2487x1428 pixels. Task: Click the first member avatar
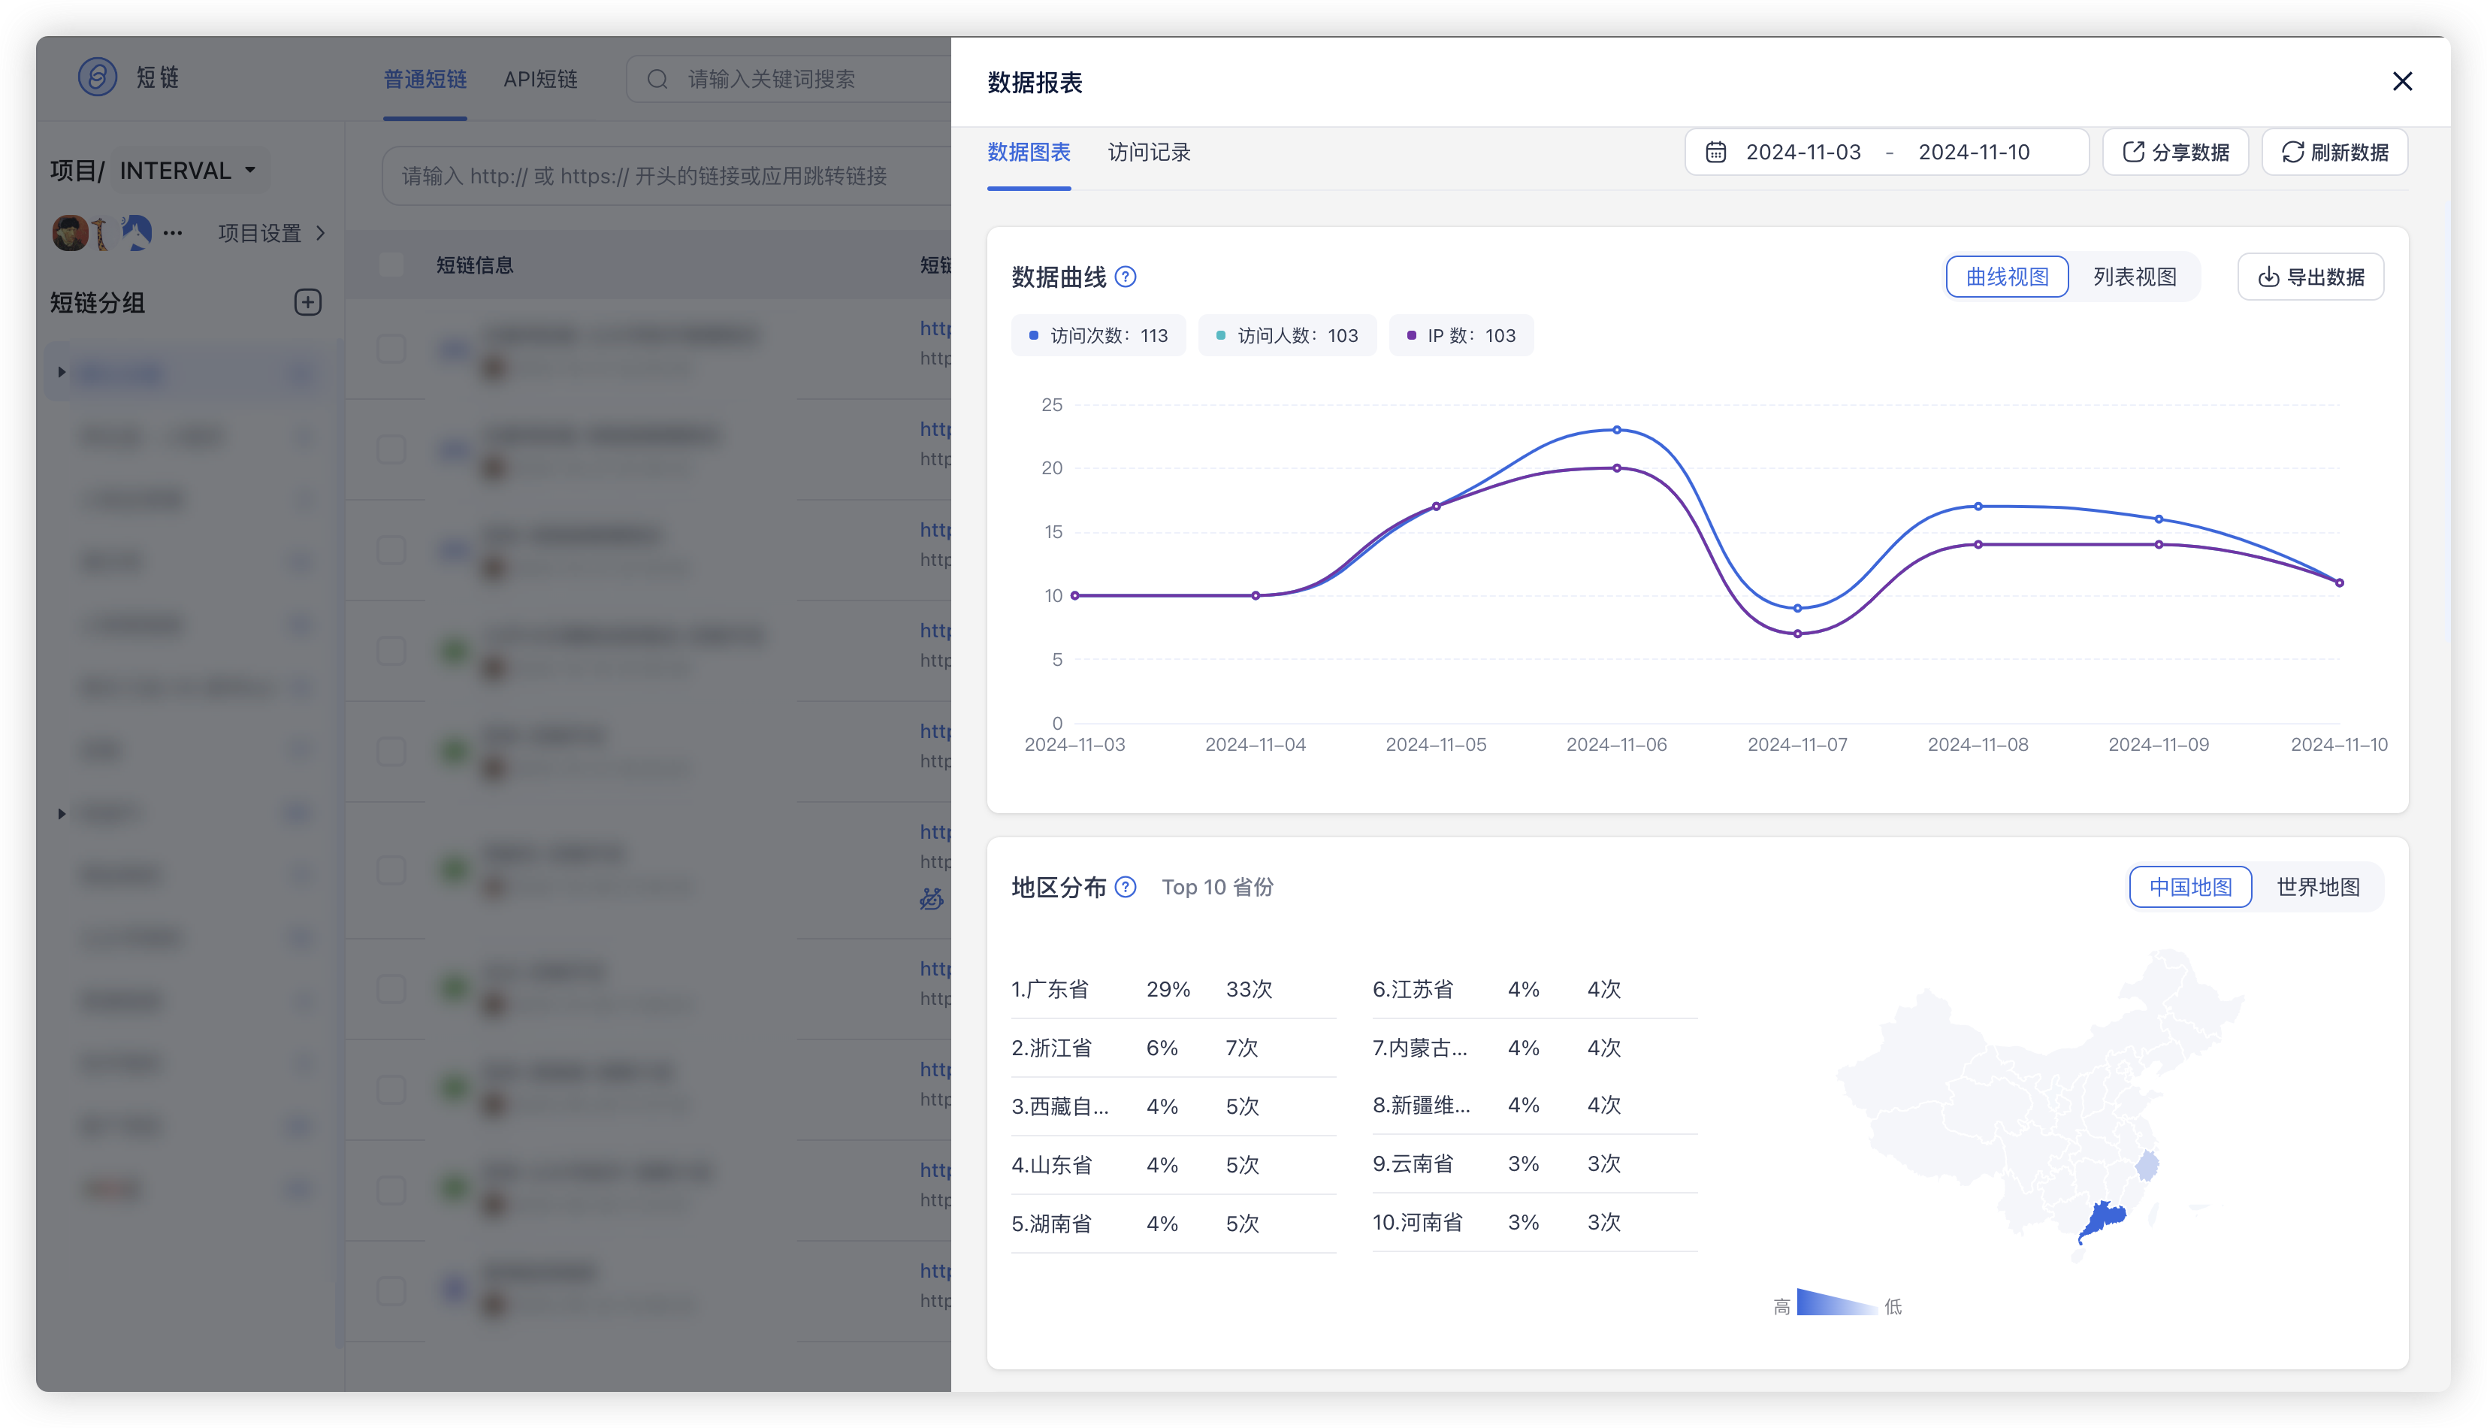pos(70,234)
